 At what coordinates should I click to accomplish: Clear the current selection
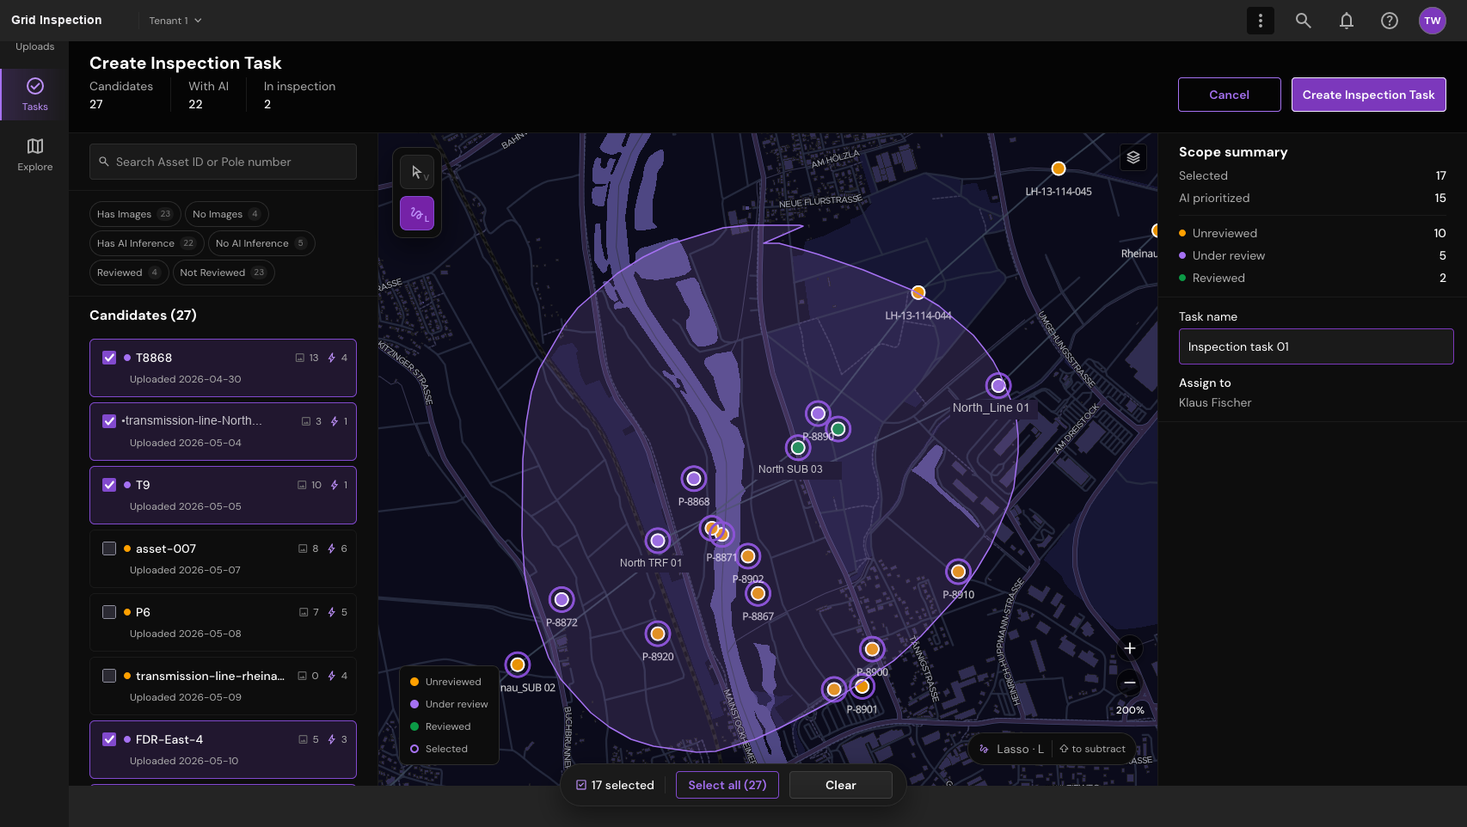[x=840, y=785]
